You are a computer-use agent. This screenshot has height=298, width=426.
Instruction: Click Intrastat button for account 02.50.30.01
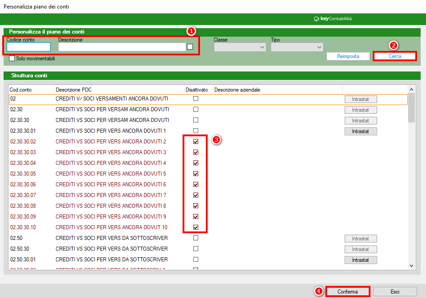(x=360, y=260)
